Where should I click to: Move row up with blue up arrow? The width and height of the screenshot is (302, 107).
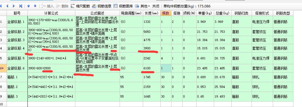coord(29,6)
